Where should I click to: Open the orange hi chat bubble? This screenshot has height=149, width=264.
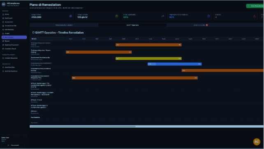257,142
